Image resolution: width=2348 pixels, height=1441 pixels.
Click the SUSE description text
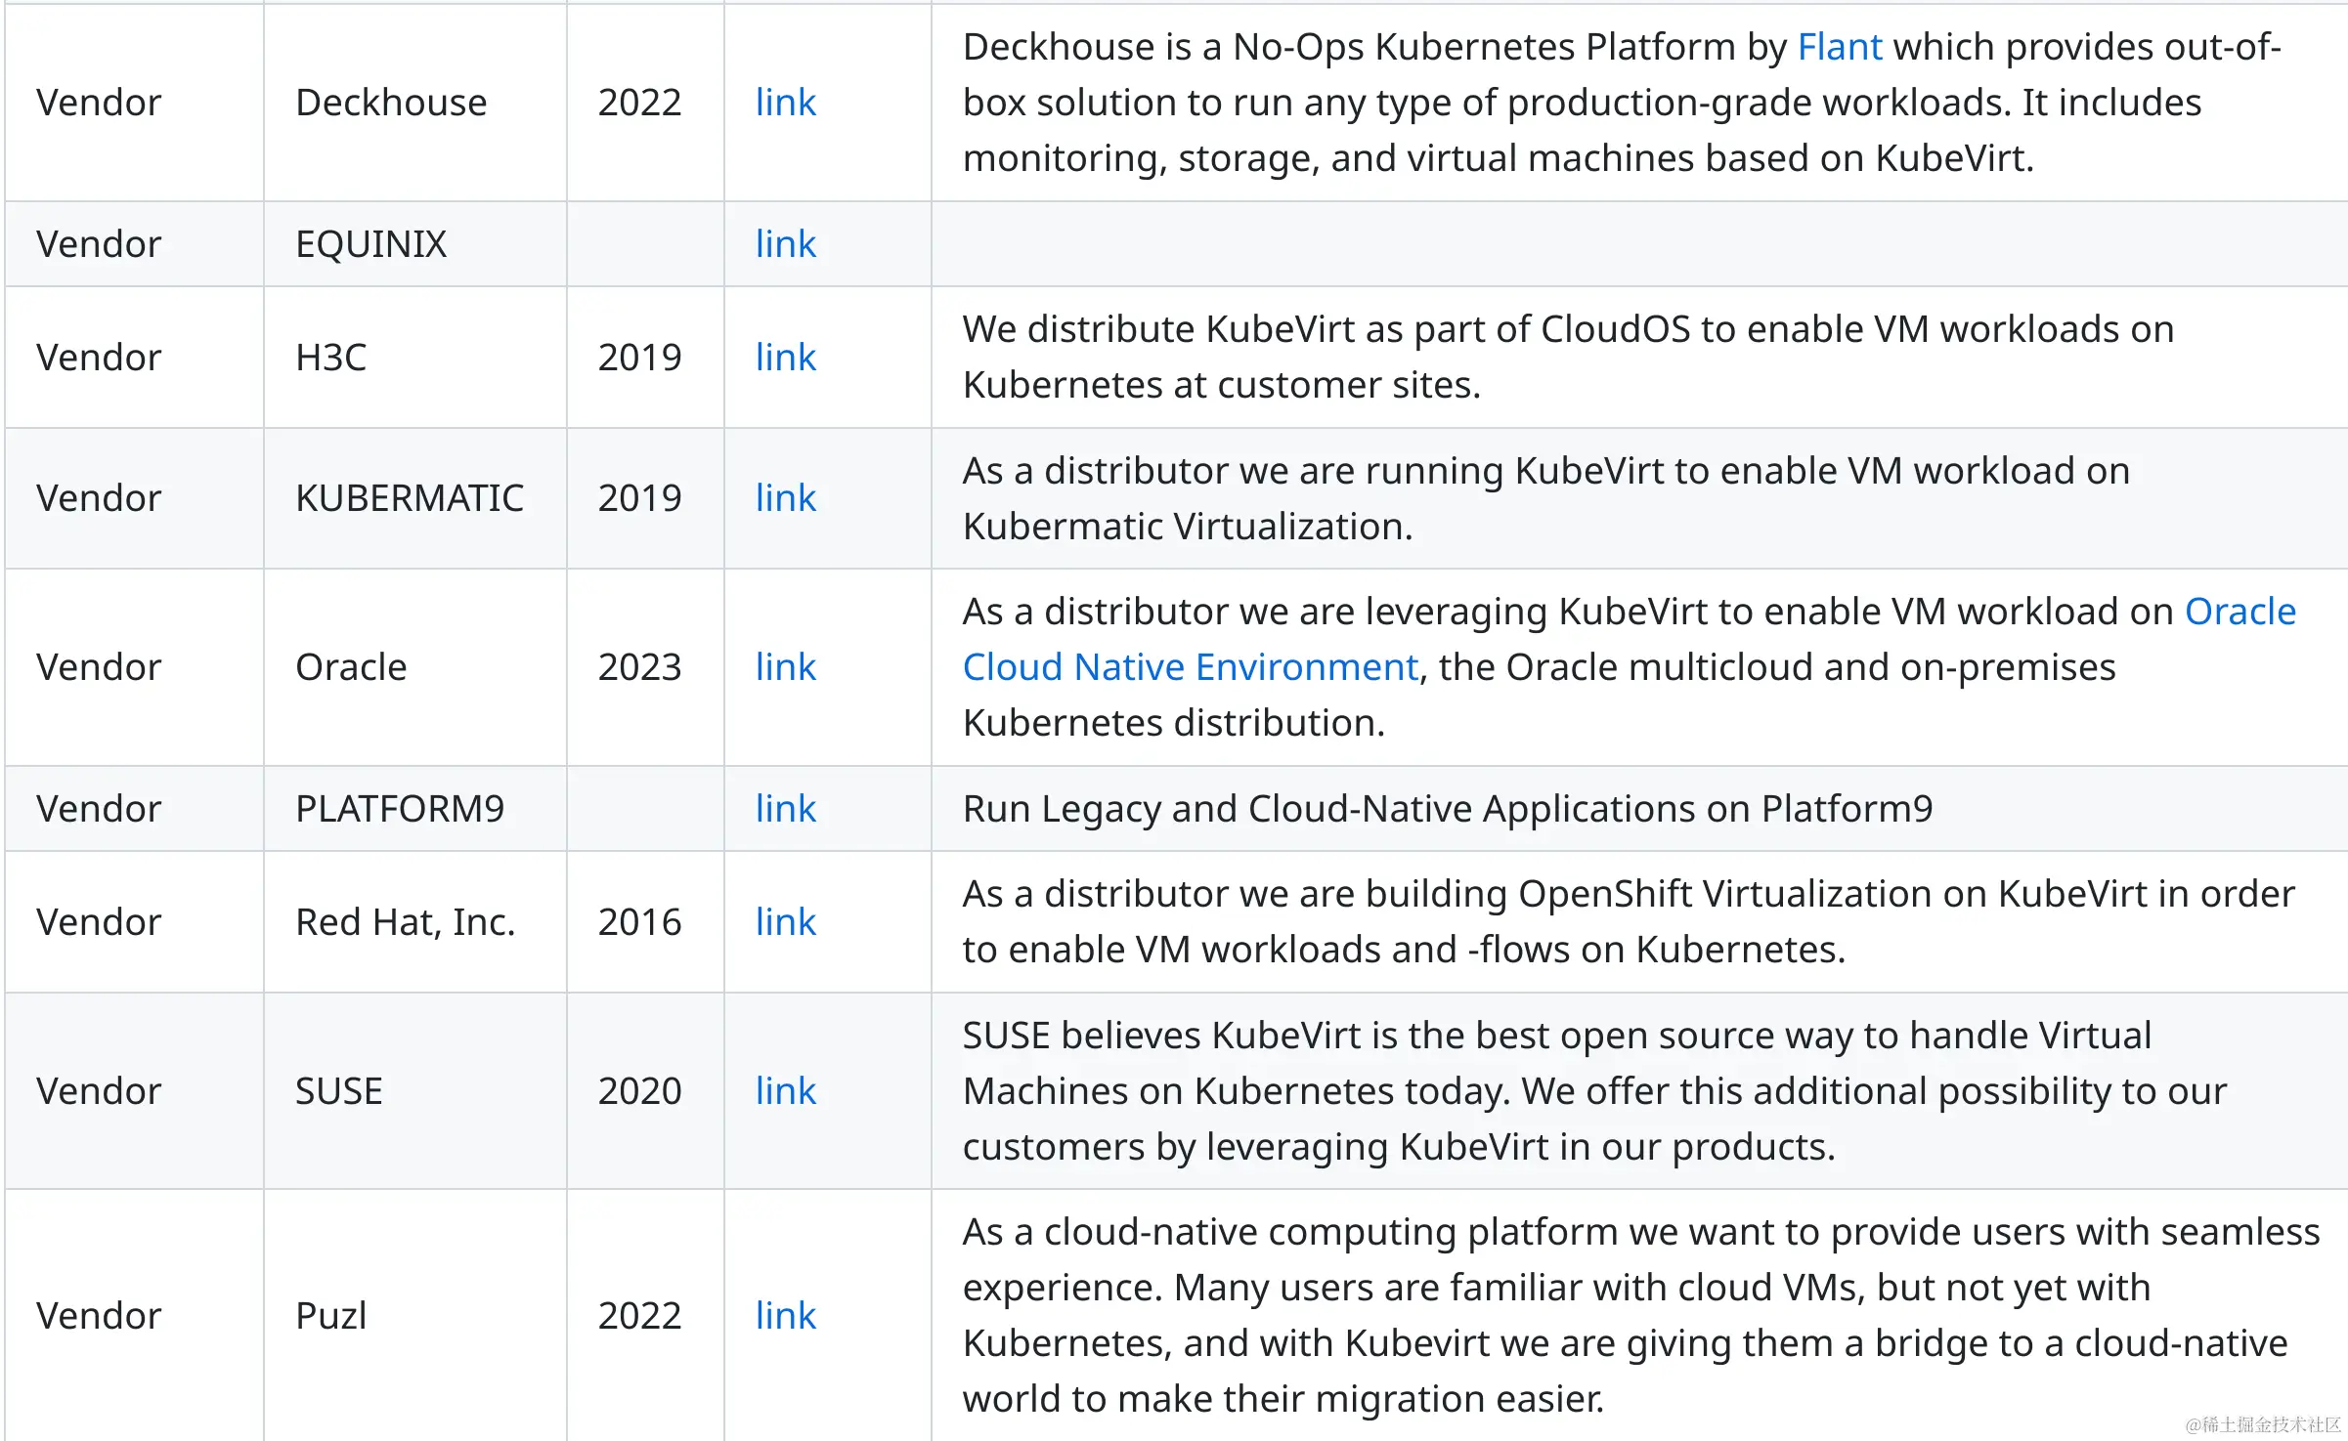click(1593, 1091)
